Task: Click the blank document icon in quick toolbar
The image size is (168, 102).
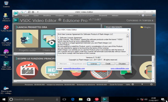Action: 26,12
